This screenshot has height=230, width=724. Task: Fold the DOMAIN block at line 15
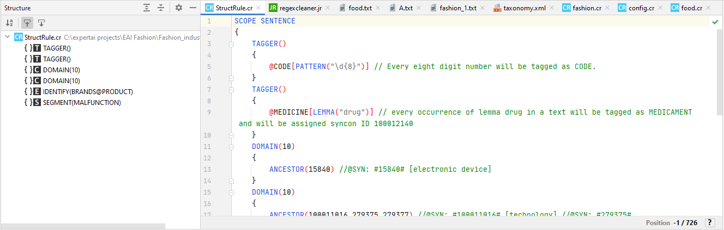231,192
